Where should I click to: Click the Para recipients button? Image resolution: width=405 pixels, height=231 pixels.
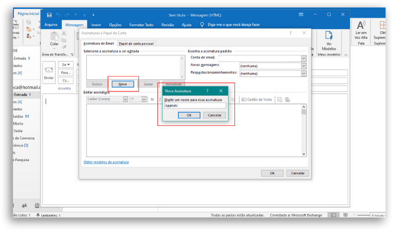(65, 73)
